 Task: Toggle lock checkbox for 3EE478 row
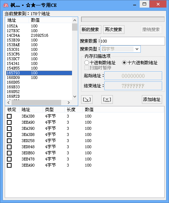click(x=9, y=159)
